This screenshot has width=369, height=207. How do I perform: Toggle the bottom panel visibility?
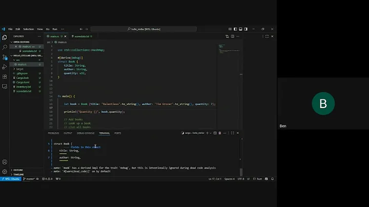point(240,29)
